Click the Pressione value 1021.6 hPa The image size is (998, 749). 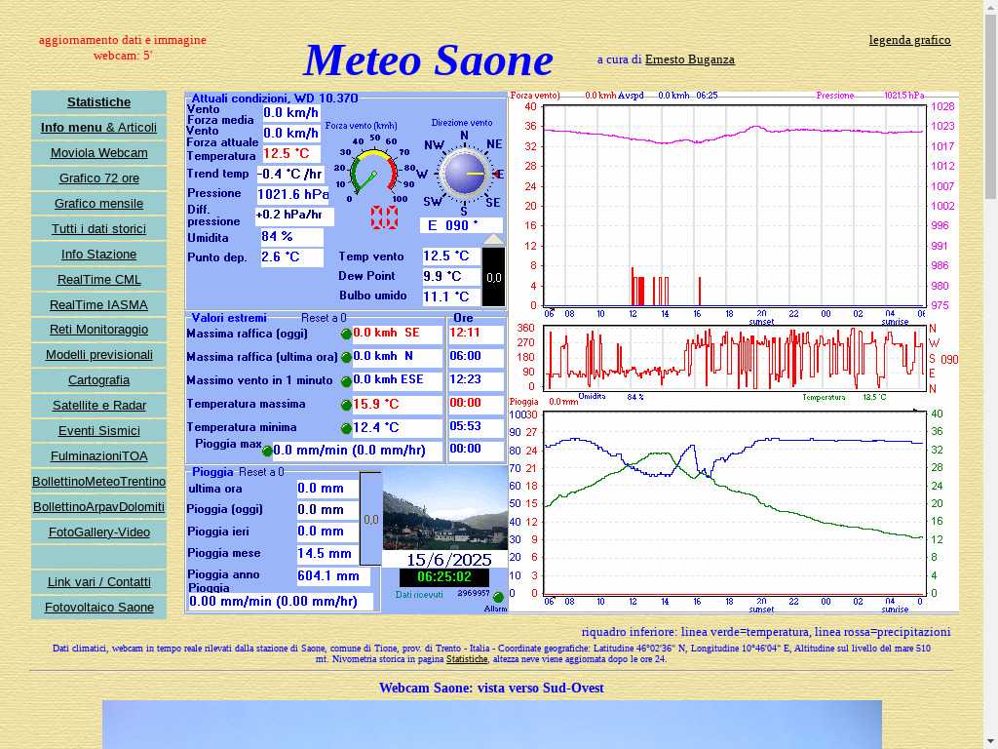click(292, 194)
